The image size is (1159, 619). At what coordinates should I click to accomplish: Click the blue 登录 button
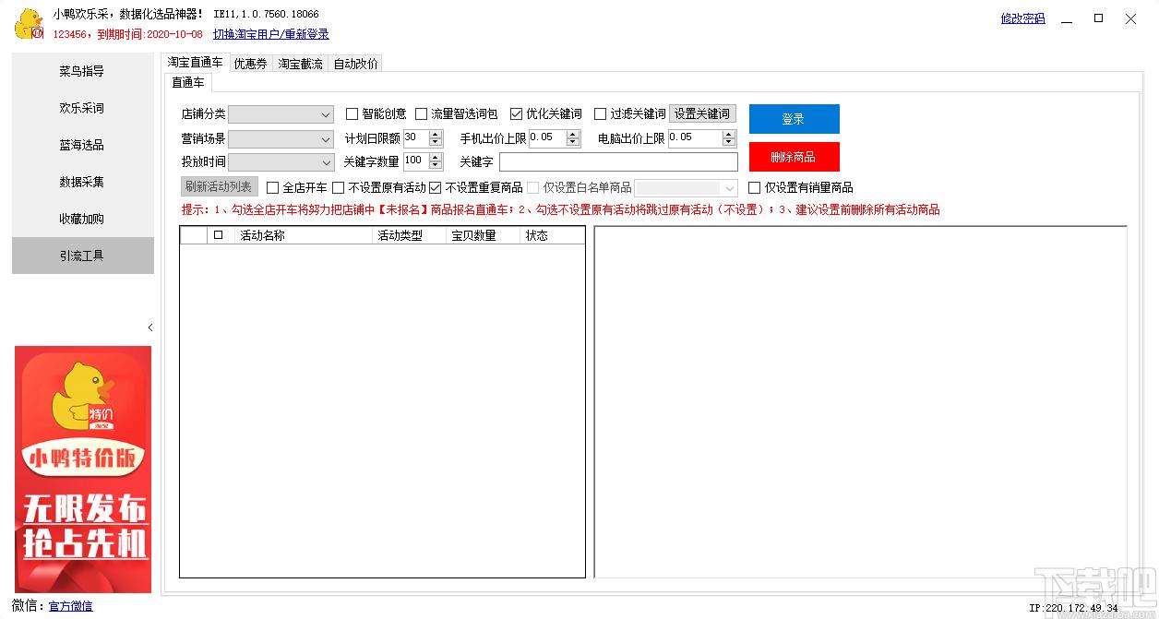[794, 119]
